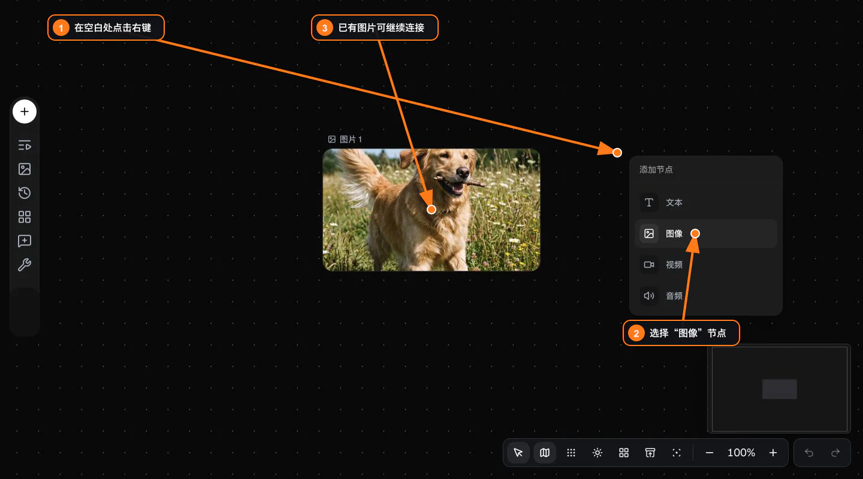Click the 添加节点 menu header text
The width and height of the screenshot is (863, 479).
[656, 169]
